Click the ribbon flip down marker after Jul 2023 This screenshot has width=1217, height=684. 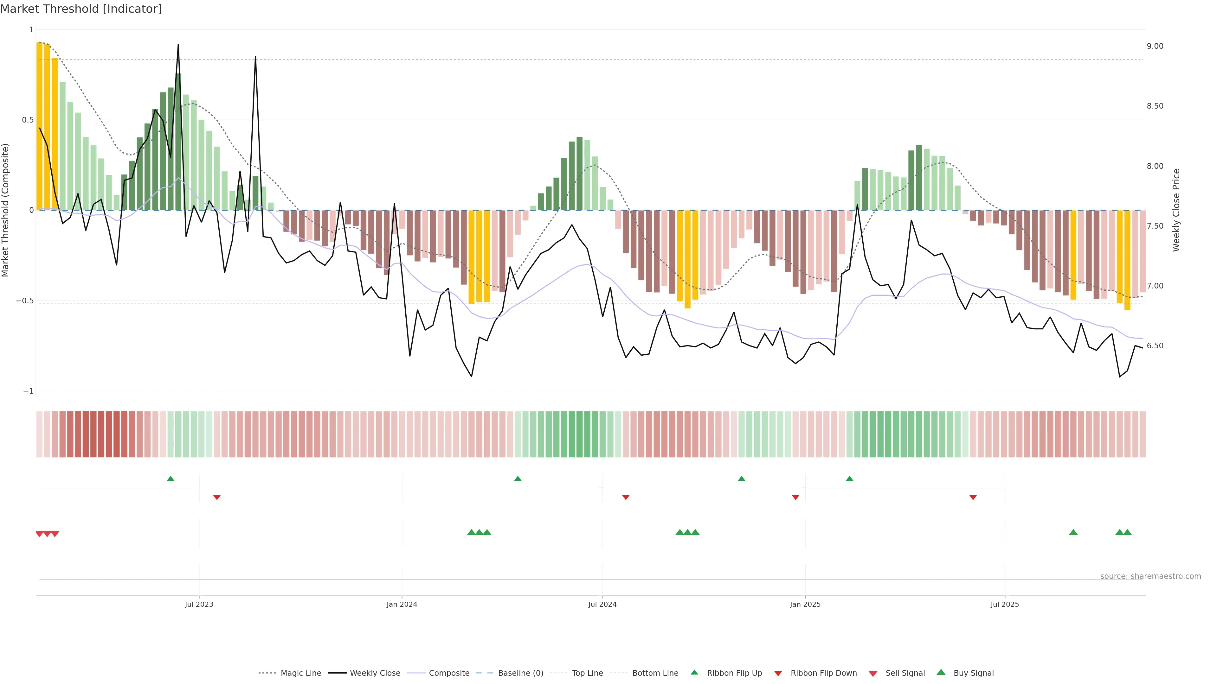pyautogui.click(x=217, y=497)
